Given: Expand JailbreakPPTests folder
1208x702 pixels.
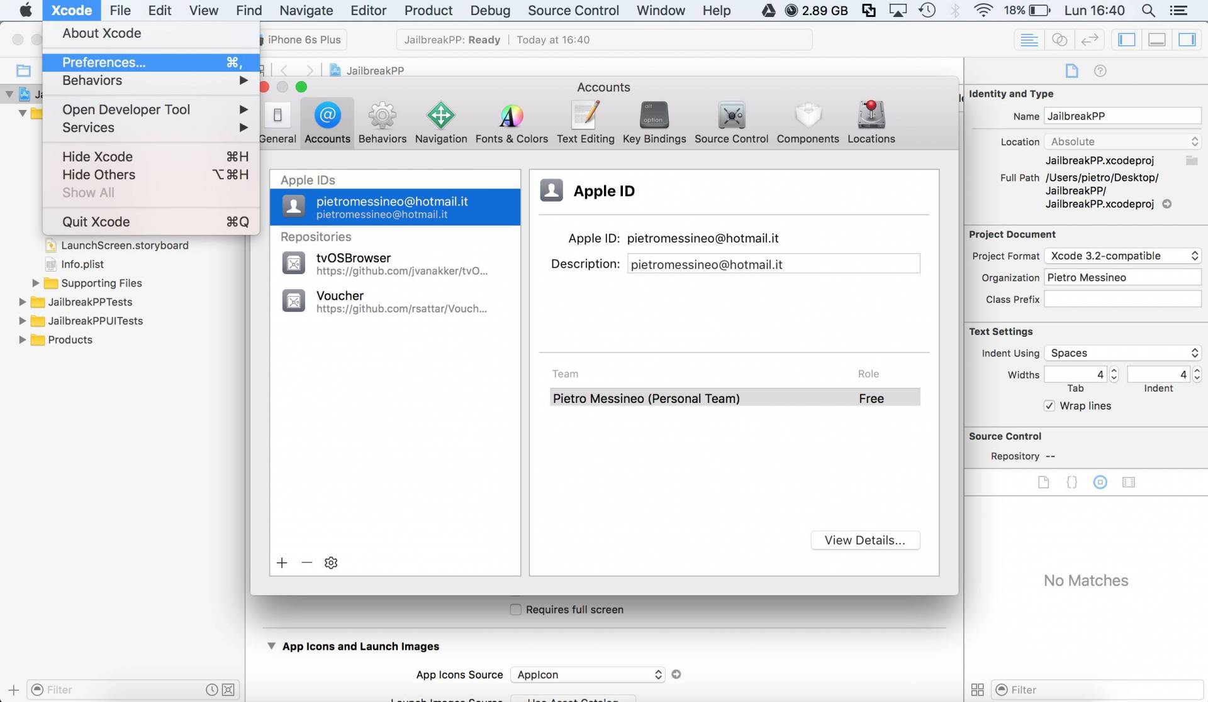Looking at the screenshot, I should pos(23,302).
